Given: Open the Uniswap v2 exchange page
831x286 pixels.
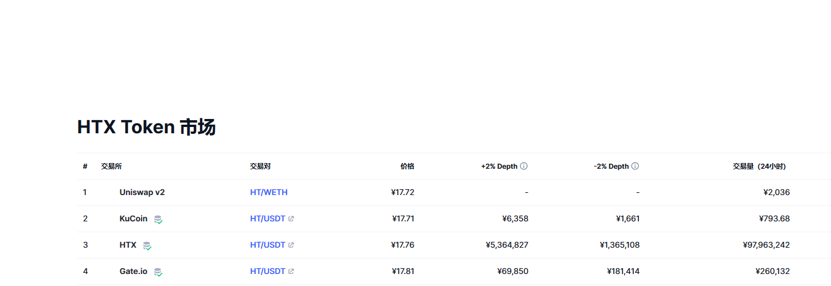Looking at the screenshot, I should tap(142, 193).
